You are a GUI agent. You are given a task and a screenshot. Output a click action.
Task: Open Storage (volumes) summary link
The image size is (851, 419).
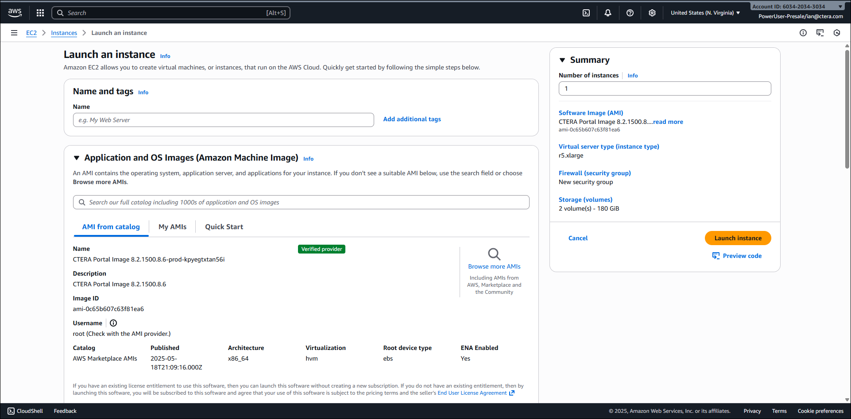(586, 200)
